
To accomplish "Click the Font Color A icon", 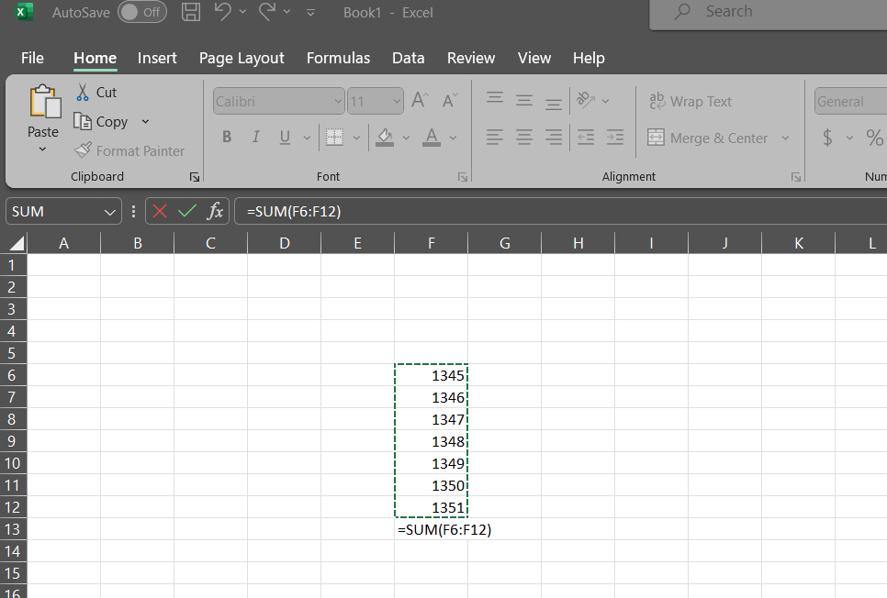I will pos(432,137).
